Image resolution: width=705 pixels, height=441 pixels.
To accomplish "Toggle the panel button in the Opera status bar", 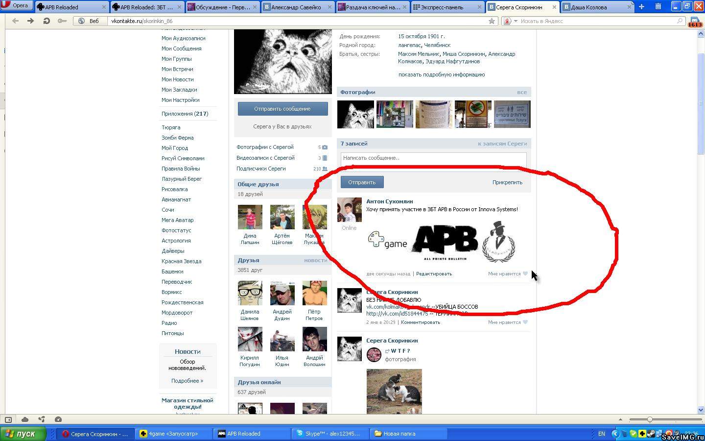I will coord(8,419).
